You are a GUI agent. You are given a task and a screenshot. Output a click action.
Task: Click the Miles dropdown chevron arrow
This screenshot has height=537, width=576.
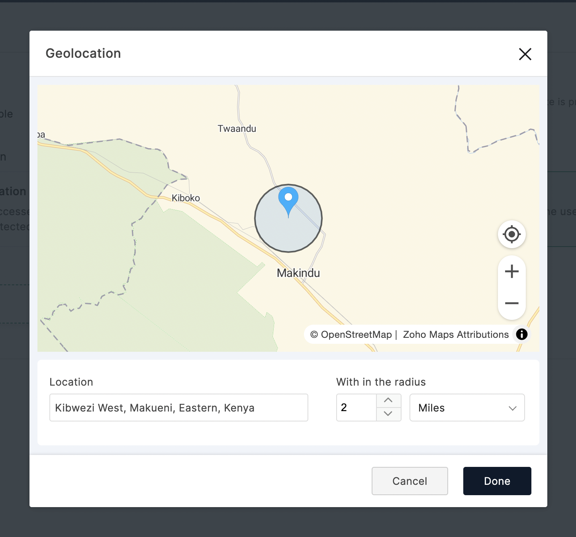coord(513,408)
